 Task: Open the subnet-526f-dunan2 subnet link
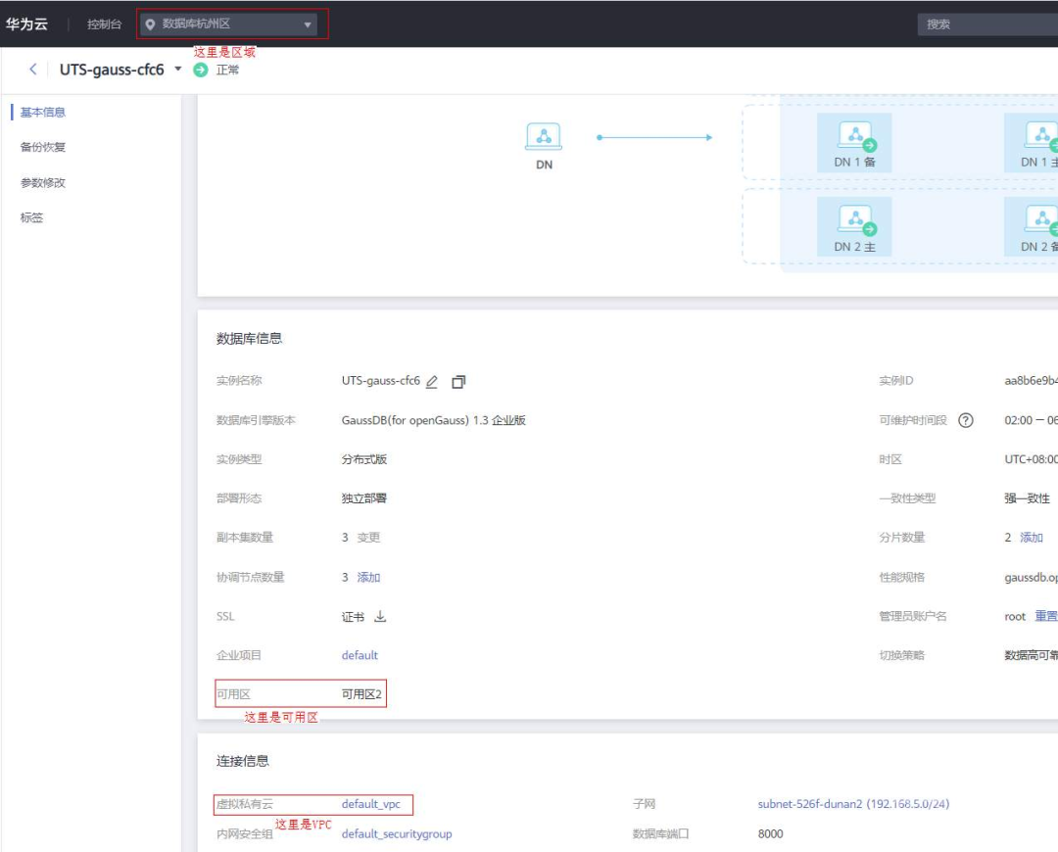coord(853,804)
